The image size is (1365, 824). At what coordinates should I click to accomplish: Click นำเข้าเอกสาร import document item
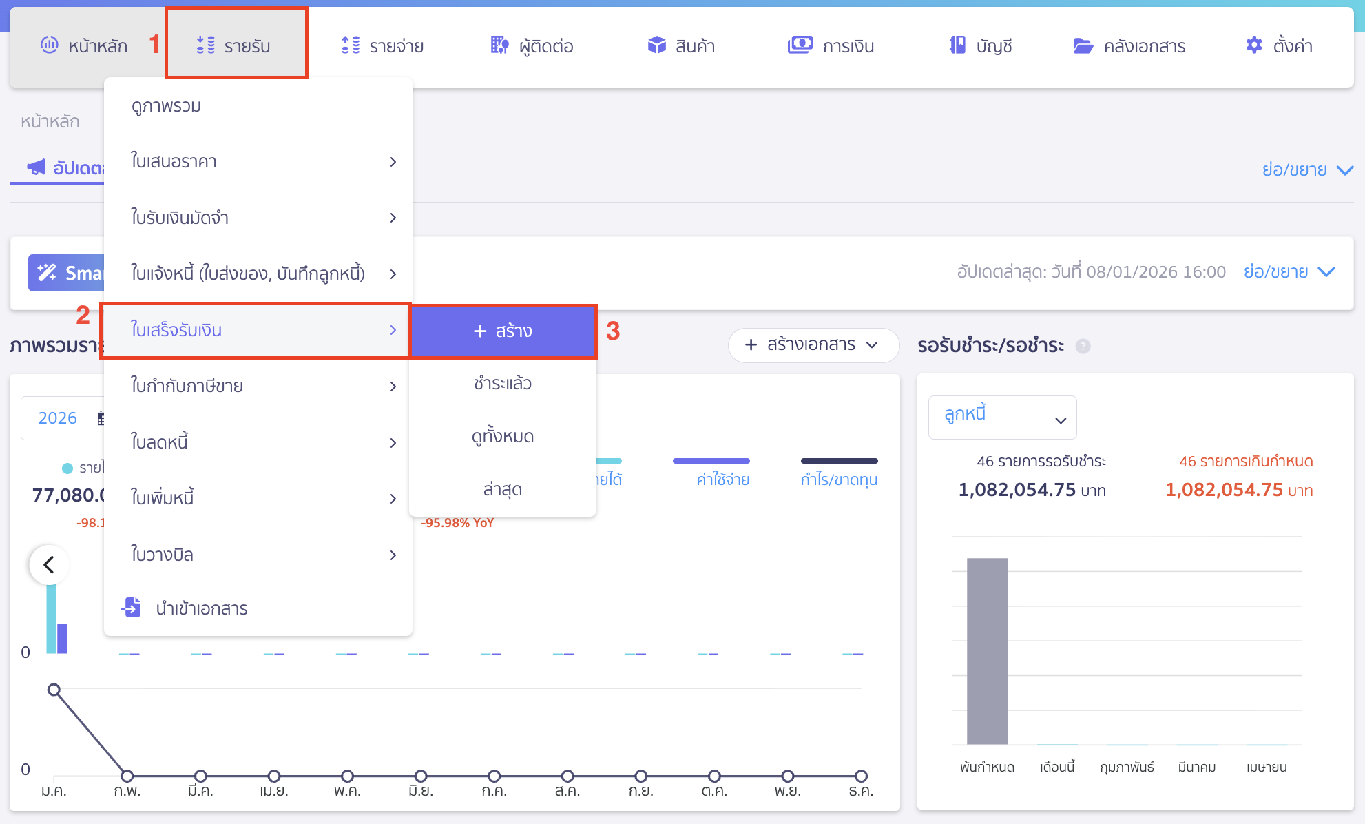[x=201, y=608]
